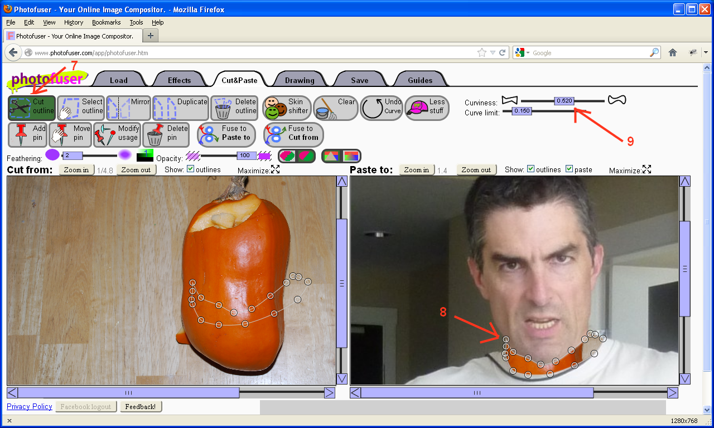Select the Cut&Paste tab
Image resolution: width=714 pixels, height=428 pixels.
tap(239, 80)
